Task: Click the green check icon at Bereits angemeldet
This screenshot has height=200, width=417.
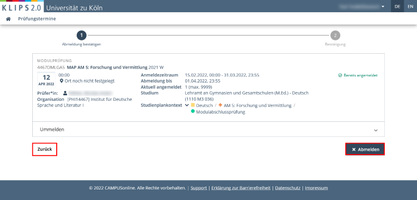Action: (340, 75)
